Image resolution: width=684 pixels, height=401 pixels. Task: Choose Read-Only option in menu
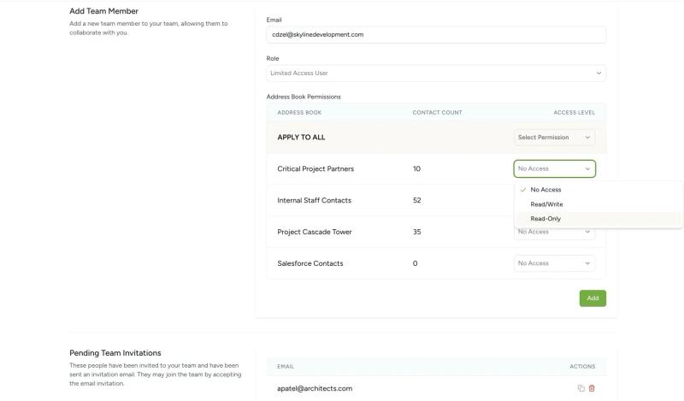pos(598,219)
